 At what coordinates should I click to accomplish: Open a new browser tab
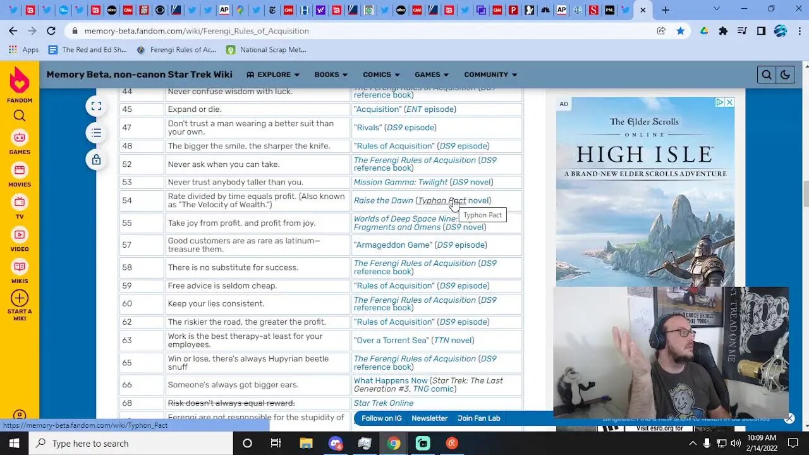(x=666, y=9)
